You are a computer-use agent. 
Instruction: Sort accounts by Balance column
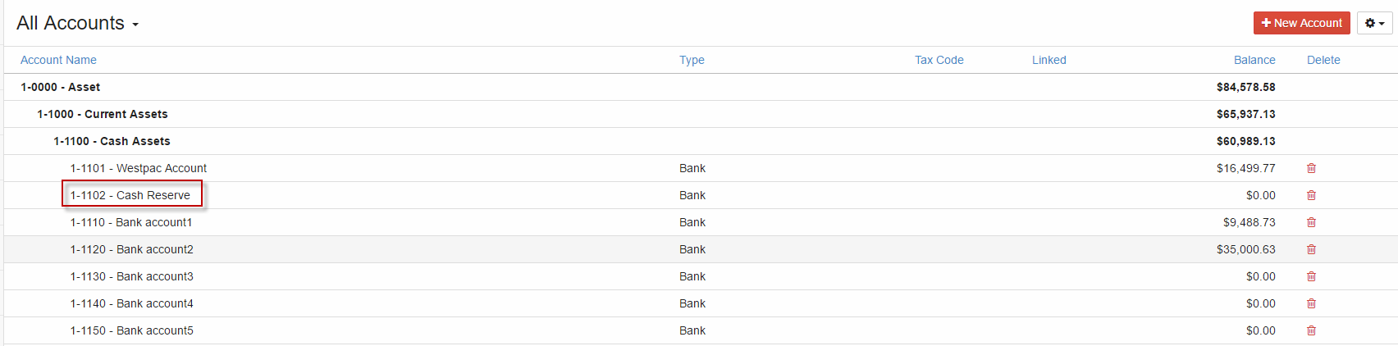pyautogui.click(x=1254, y=60)
